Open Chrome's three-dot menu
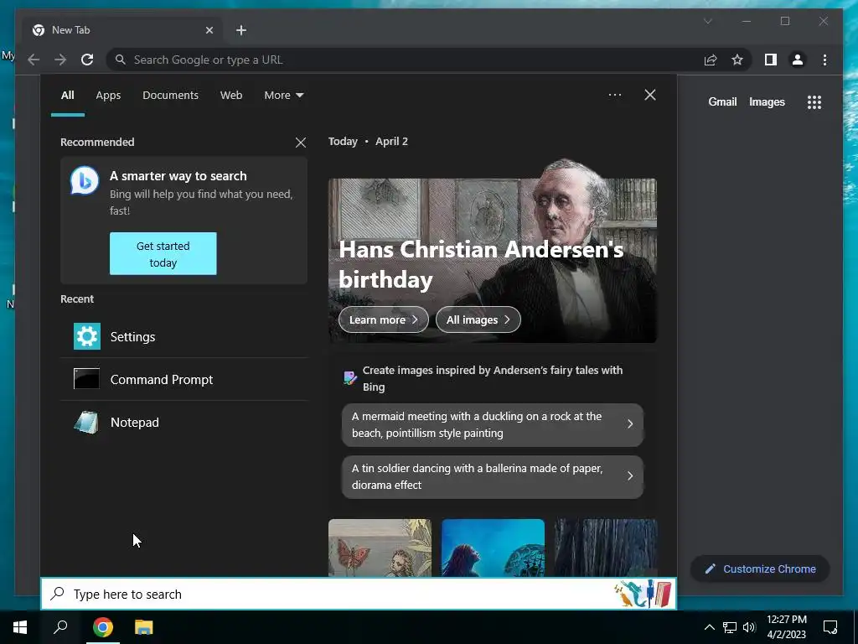This screenshot has height=644, width=858. pos(824,60)
